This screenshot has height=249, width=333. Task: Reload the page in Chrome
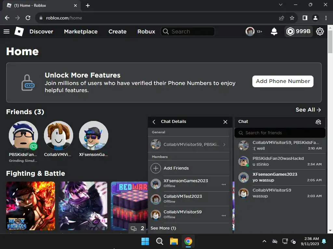tap(28, 18)
